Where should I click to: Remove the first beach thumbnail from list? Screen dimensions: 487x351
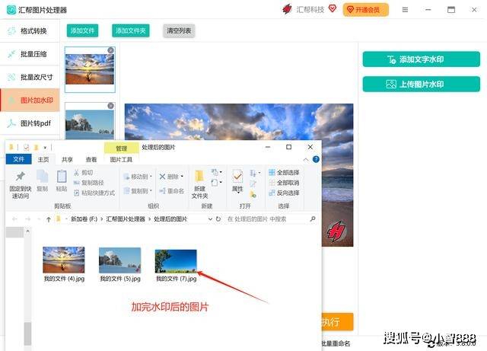[x=110, y=50]
